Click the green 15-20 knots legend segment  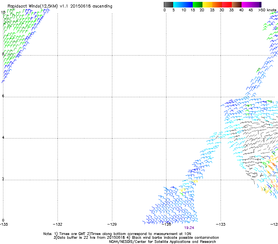(x=198, y=5)
